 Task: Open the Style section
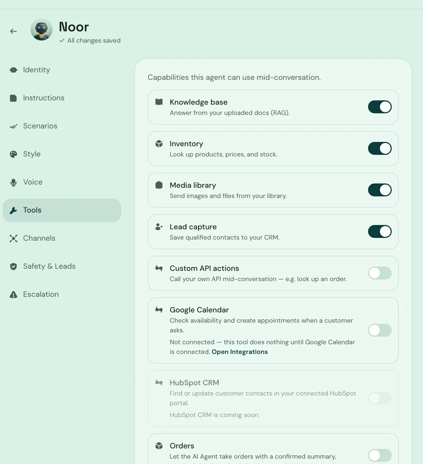62,154
